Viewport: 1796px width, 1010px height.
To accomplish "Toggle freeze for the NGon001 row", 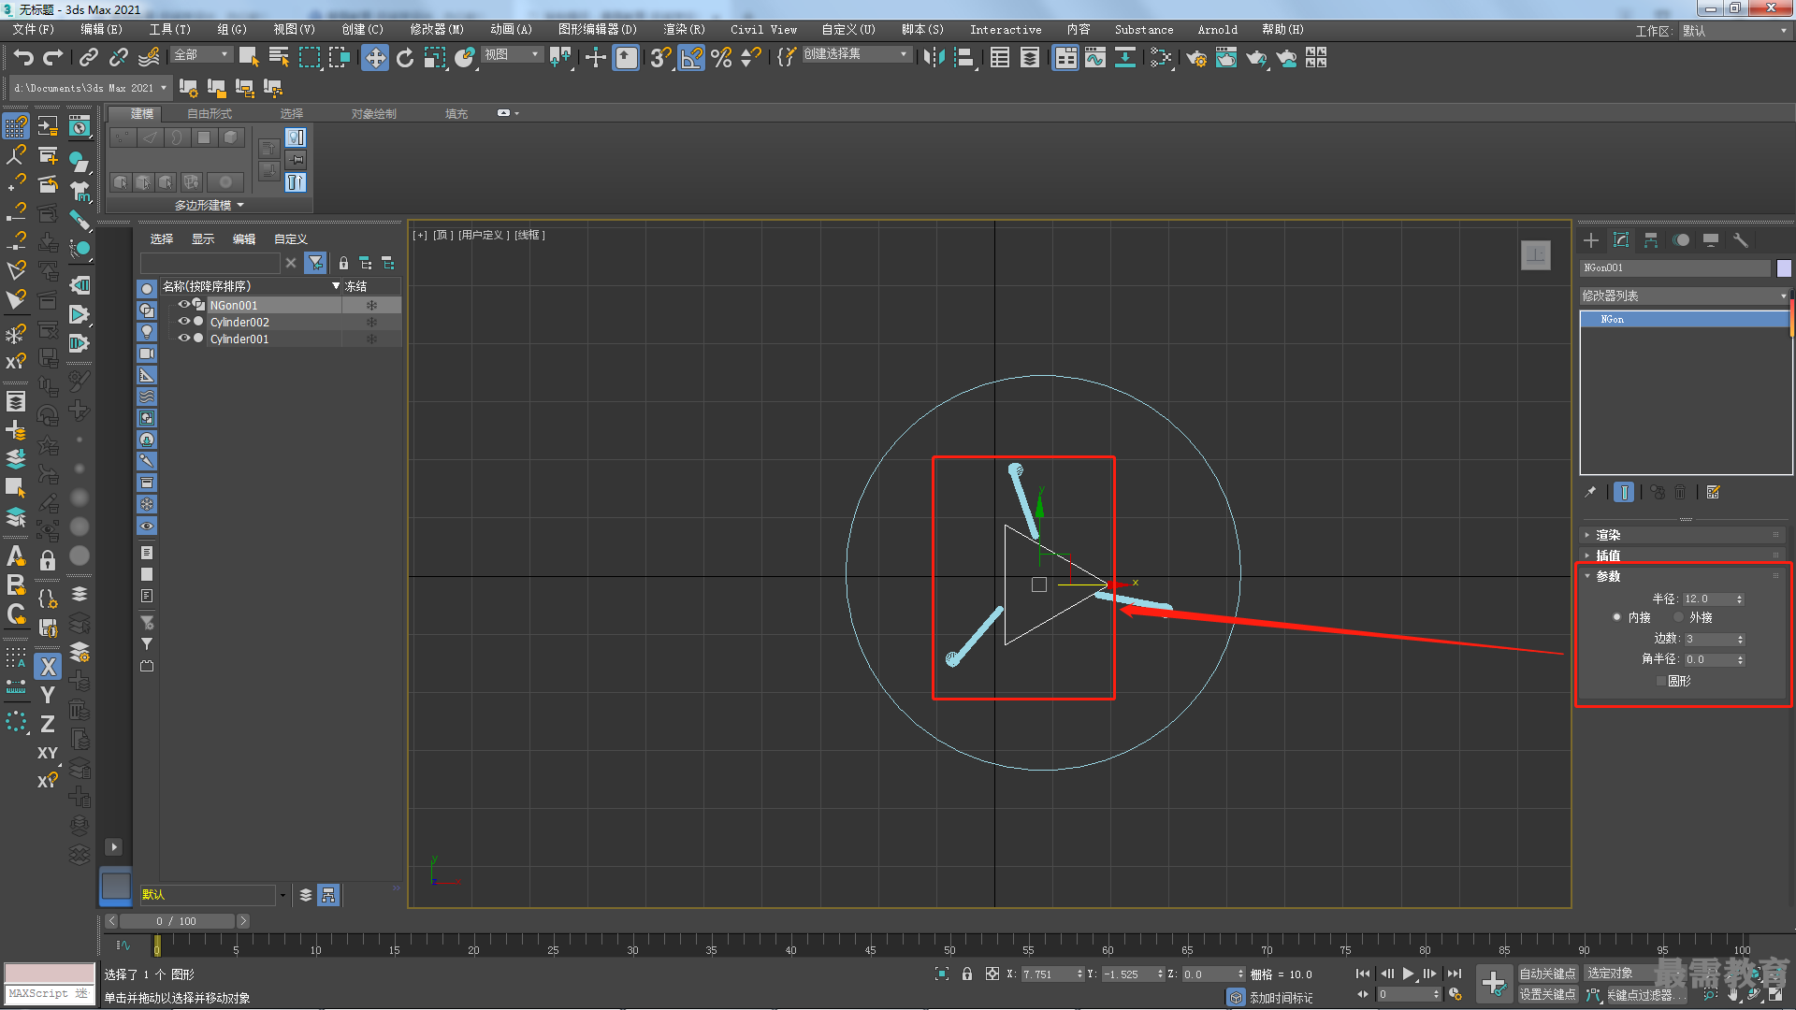I will click(371, 305).
